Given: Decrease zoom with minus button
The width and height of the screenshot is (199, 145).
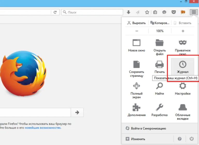Looking at the screenshot, I should tap(137, 31).
